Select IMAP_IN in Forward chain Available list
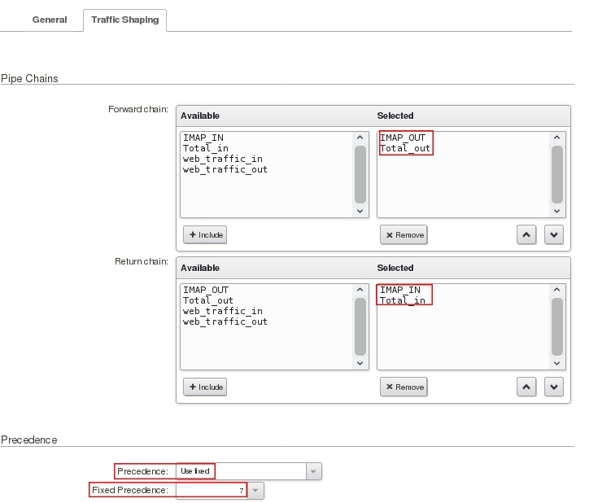Image resolution: width=589 pixels, height=503 pixels. coord(203,138)
